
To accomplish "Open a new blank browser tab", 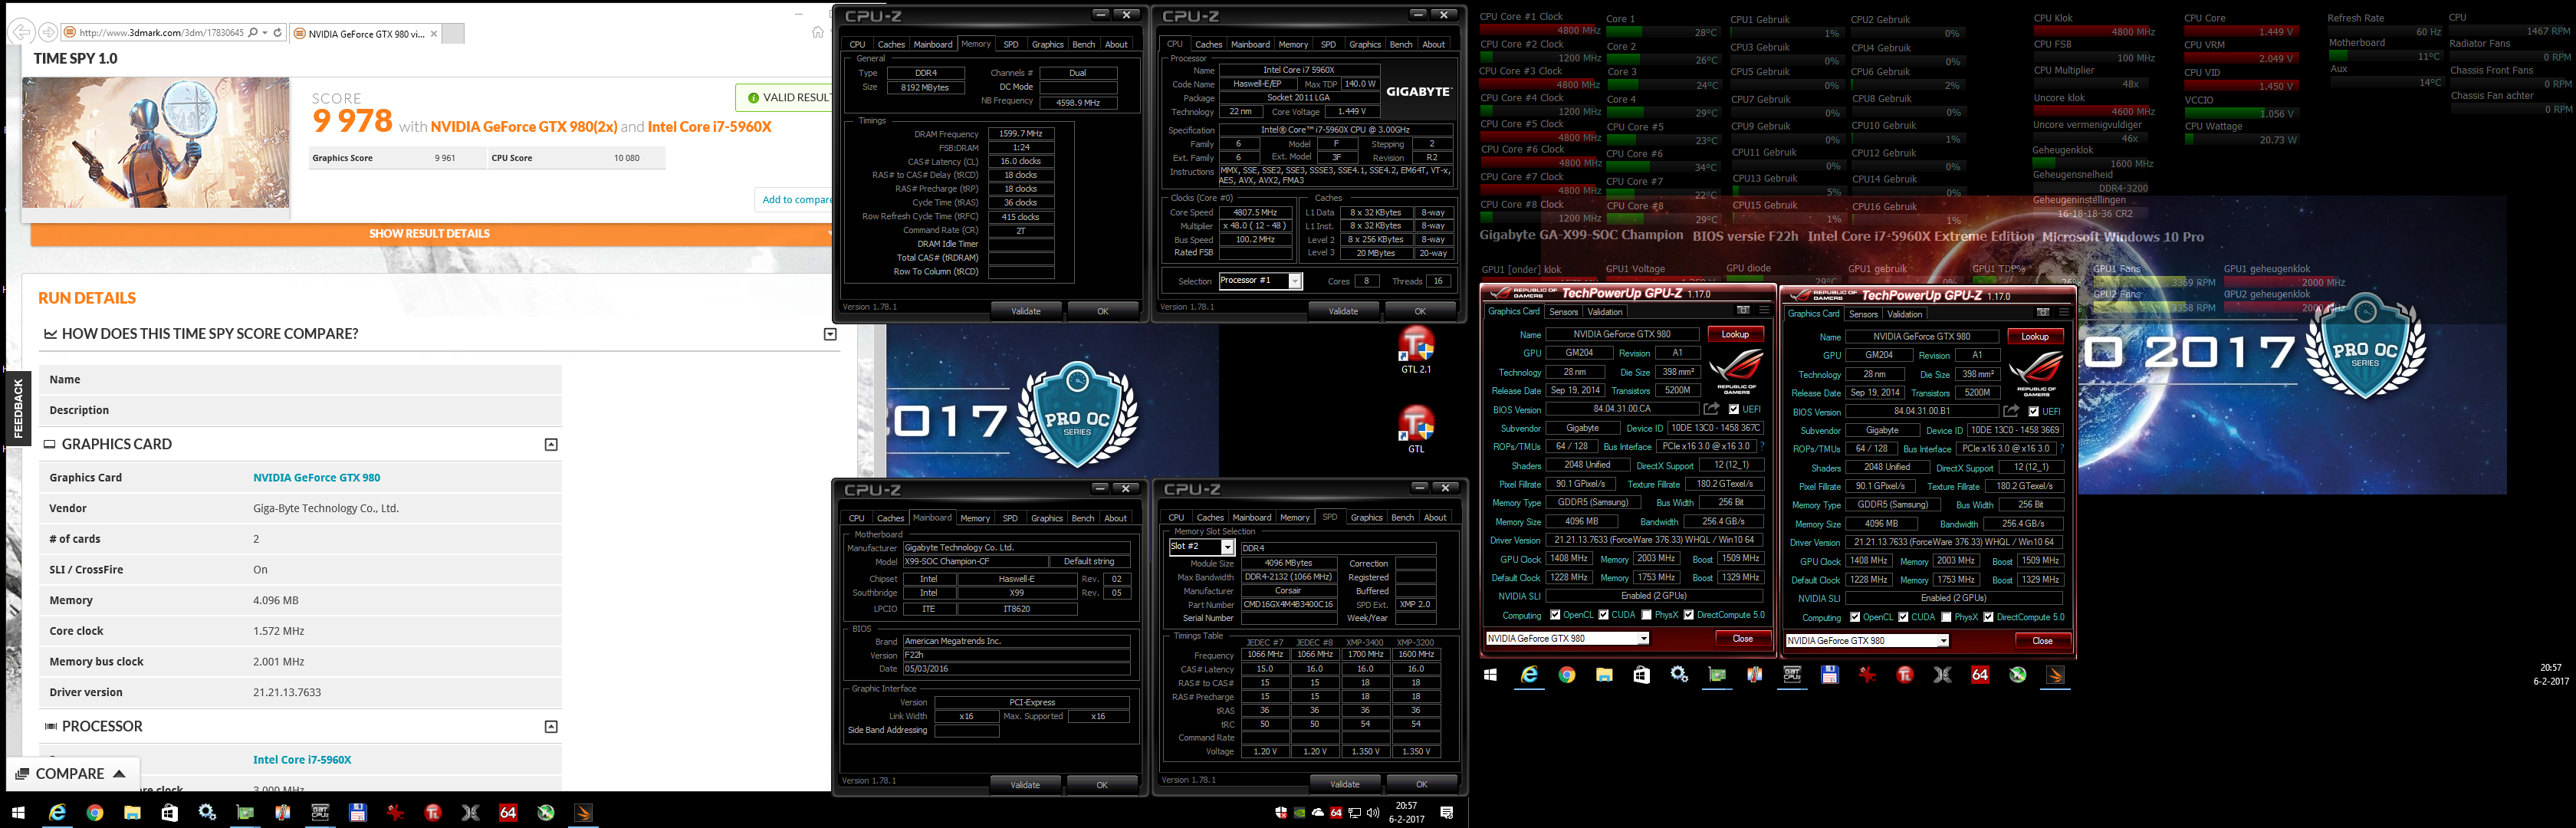I will point(453,34).
